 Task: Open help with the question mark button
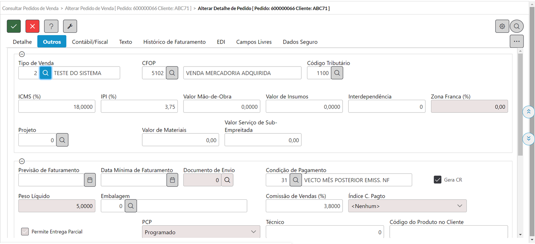tap(51, 26)
